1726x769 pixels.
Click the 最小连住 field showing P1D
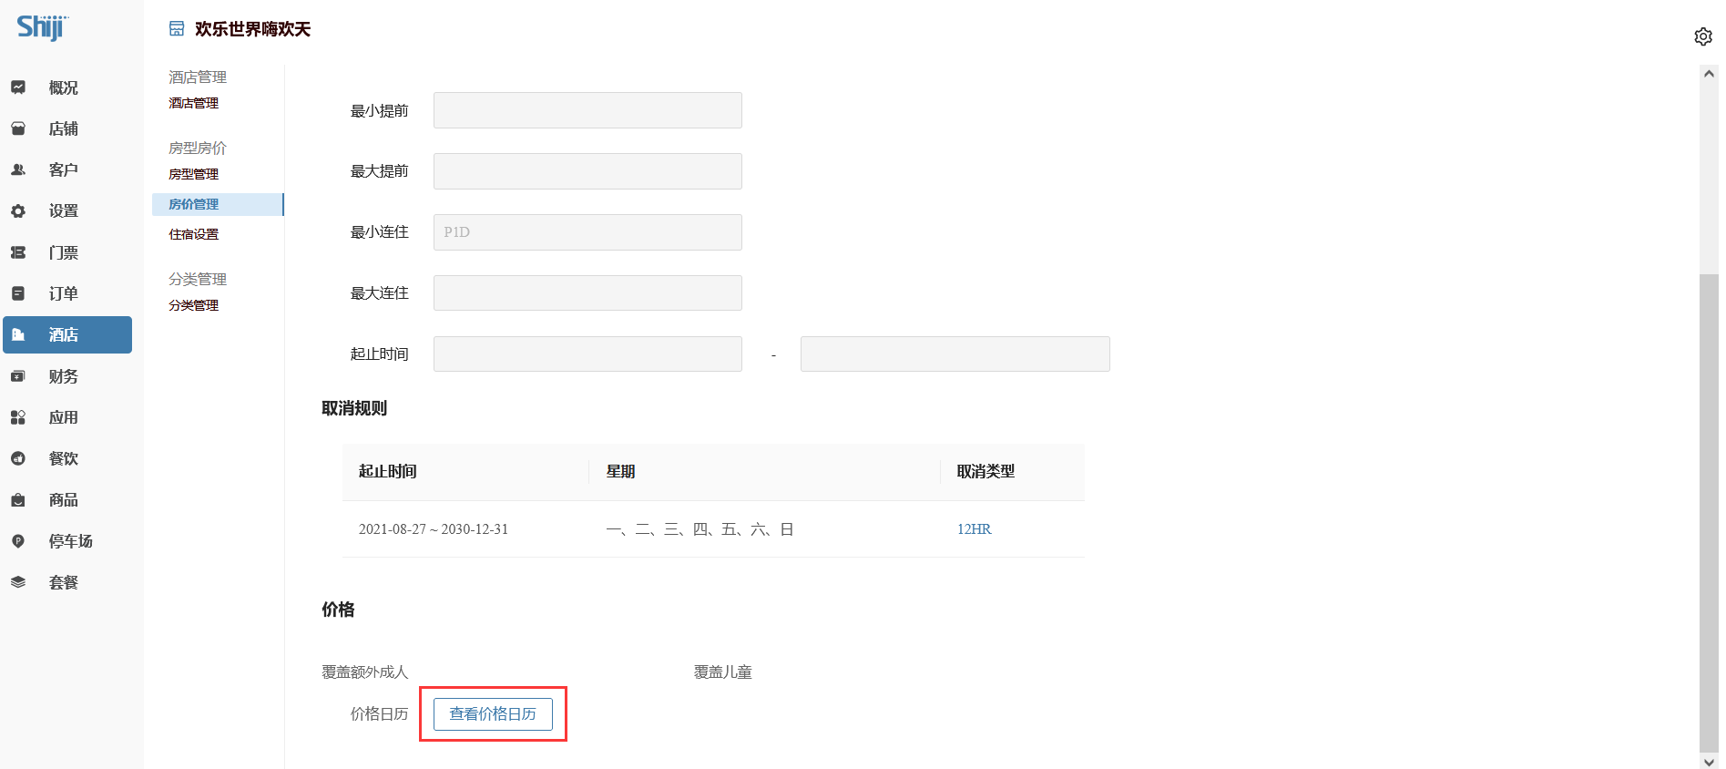pyautogui.click(x=587, y=232)
